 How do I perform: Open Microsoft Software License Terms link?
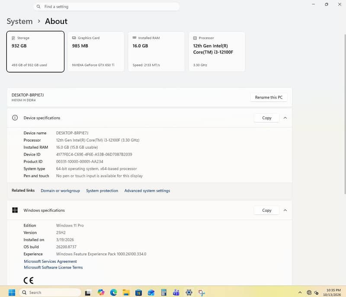click(53, 267)
